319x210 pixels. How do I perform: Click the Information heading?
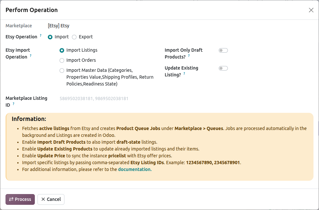point(29,119)
